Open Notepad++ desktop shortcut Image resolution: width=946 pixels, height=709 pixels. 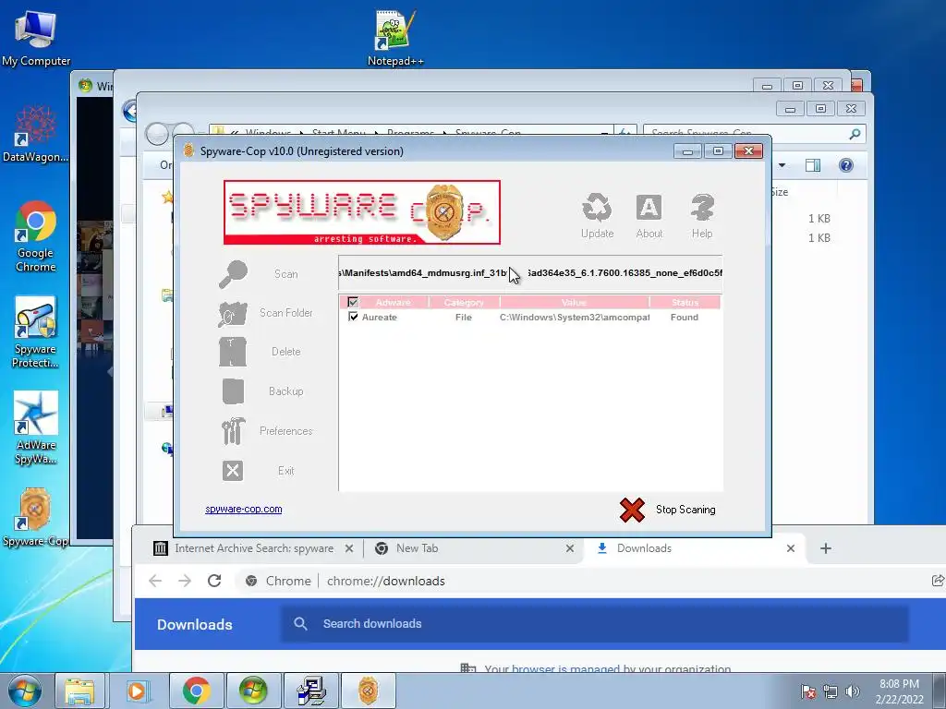395,37
